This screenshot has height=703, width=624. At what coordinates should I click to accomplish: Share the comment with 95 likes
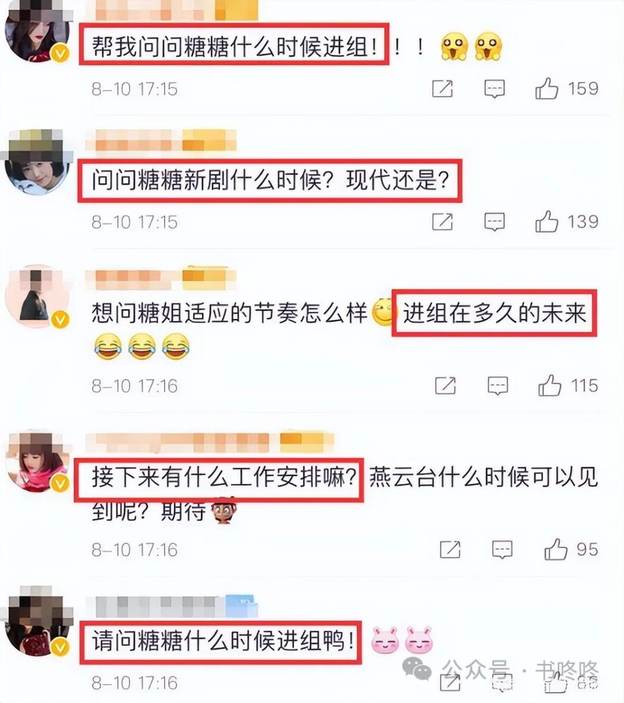(450, 549)
